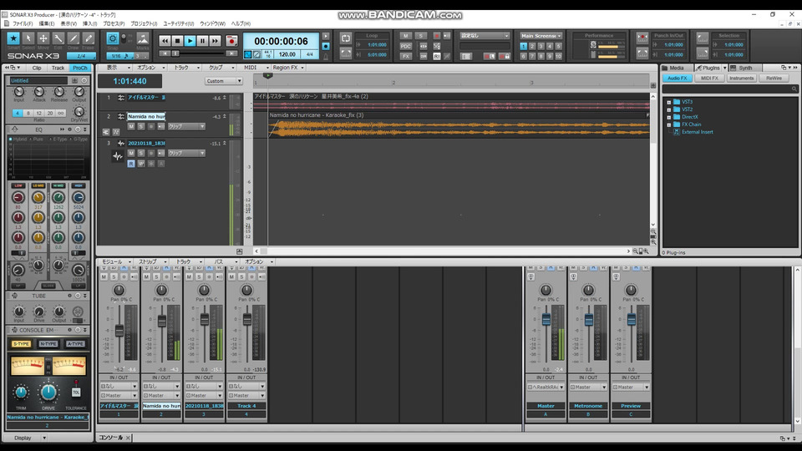
Task: Mute the Namida no hurricane track
Action: 130,126
